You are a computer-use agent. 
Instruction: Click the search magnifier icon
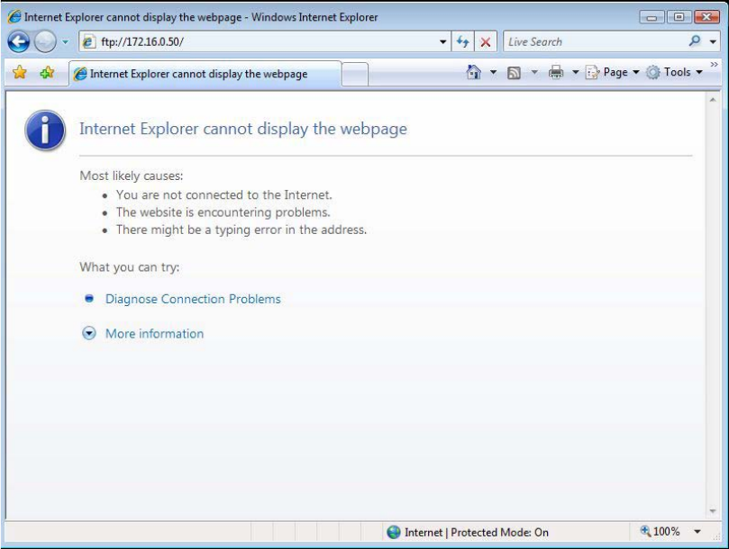click(x=695, y=40)
